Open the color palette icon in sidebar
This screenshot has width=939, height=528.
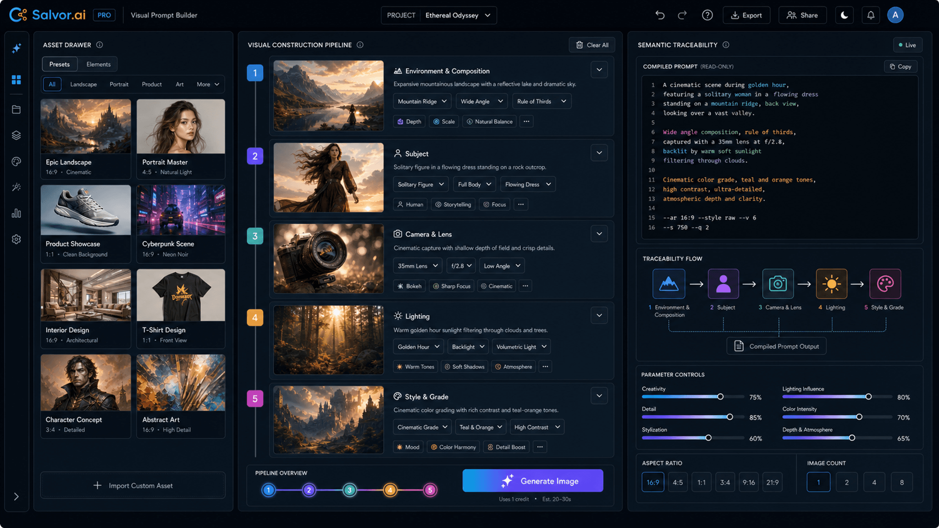17,161
